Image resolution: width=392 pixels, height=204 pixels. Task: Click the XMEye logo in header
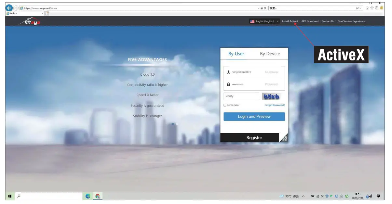tap(30, 21)
